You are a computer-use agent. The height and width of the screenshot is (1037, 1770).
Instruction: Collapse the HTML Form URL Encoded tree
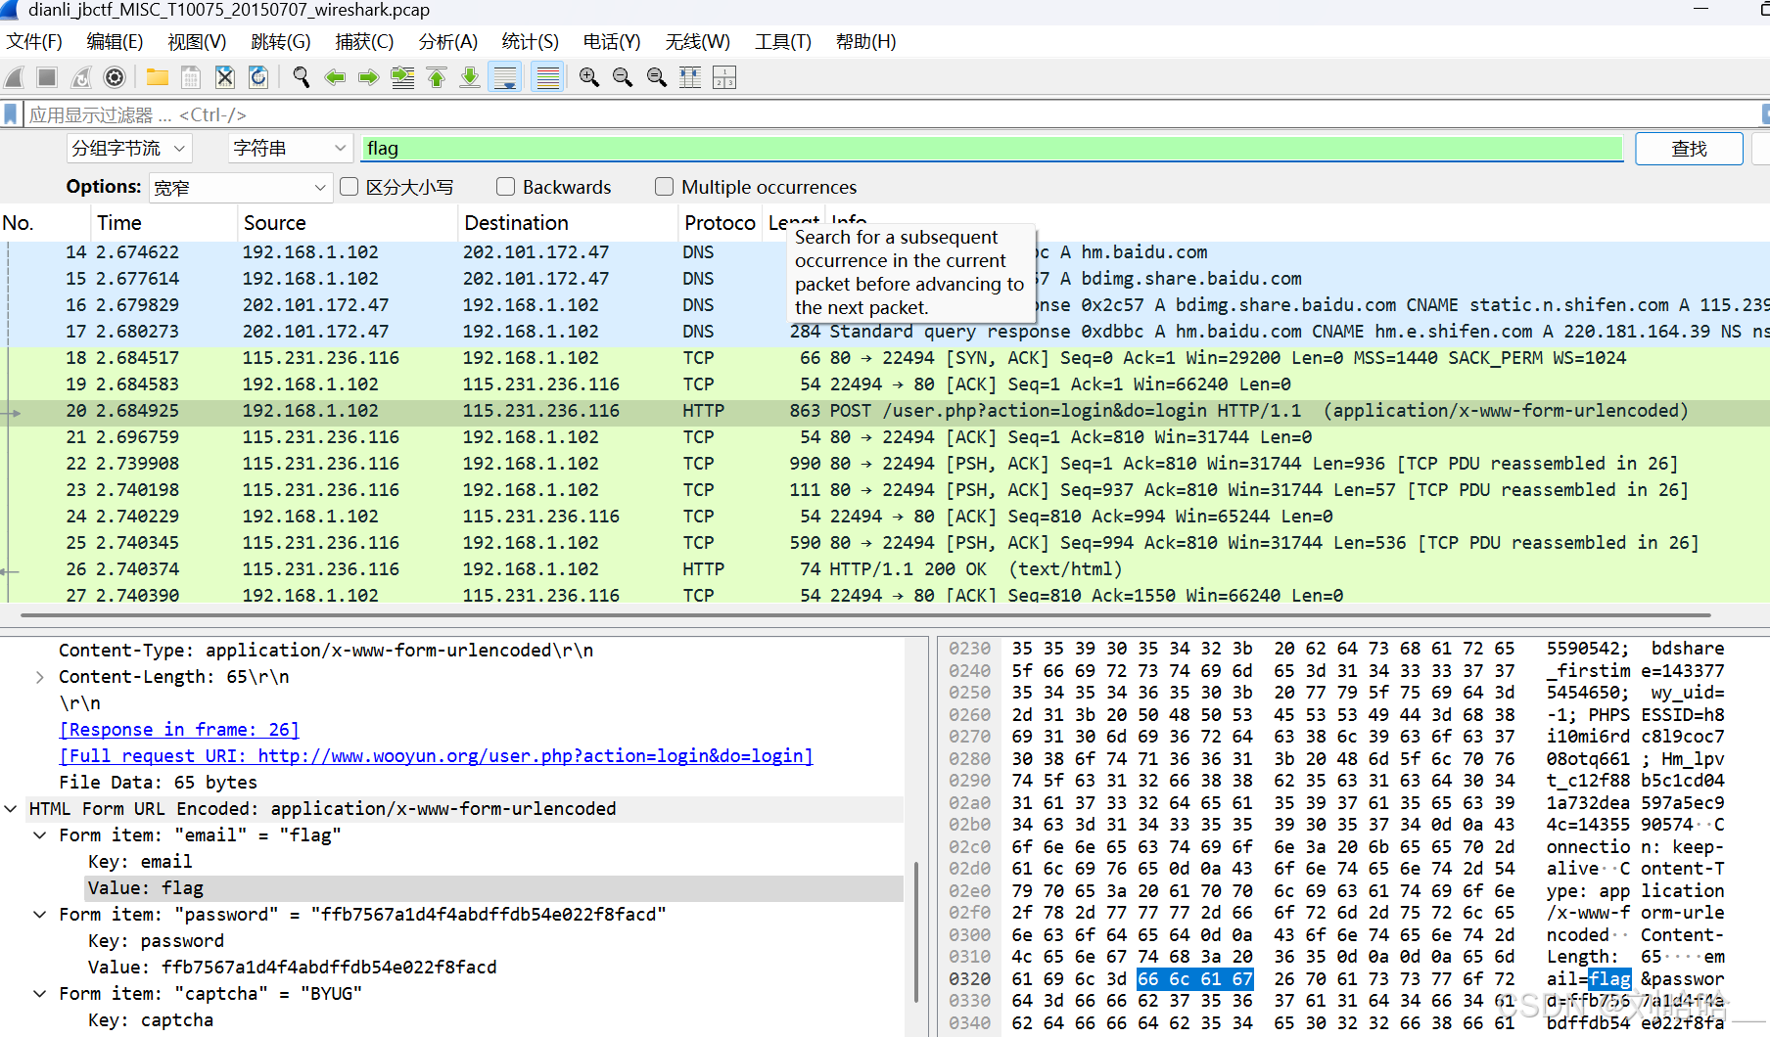11,808
